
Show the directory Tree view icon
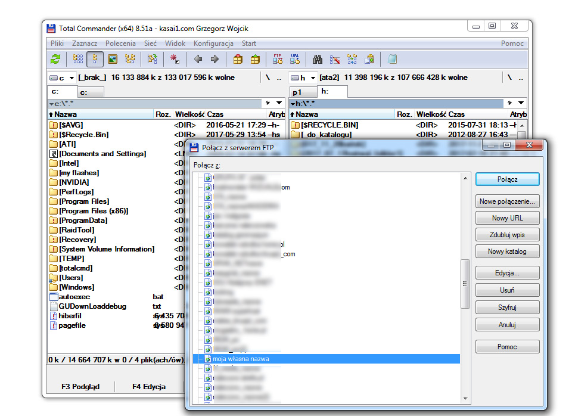[x=130, y=59]
